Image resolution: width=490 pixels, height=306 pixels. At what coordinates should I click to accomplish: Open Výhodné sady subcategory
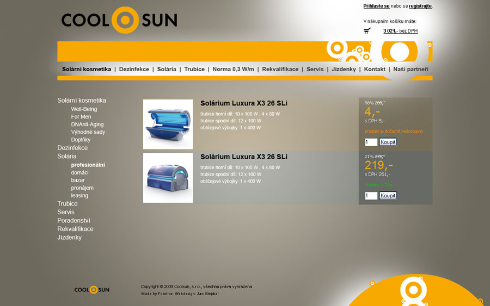(88, 132)
